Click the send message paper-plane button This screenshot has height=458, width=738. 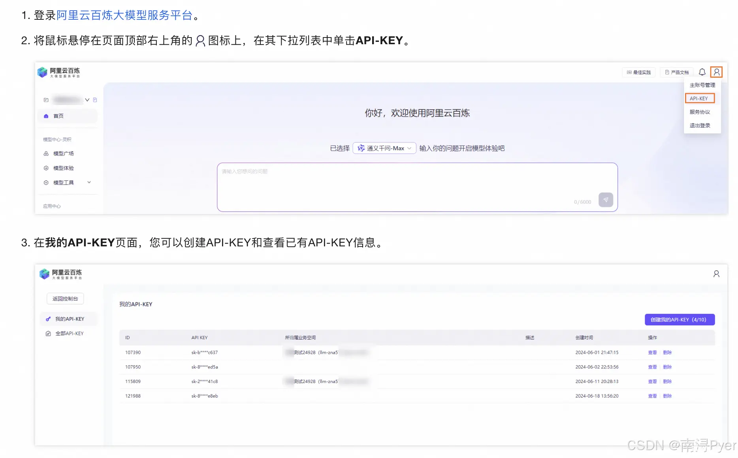[606, 200]
